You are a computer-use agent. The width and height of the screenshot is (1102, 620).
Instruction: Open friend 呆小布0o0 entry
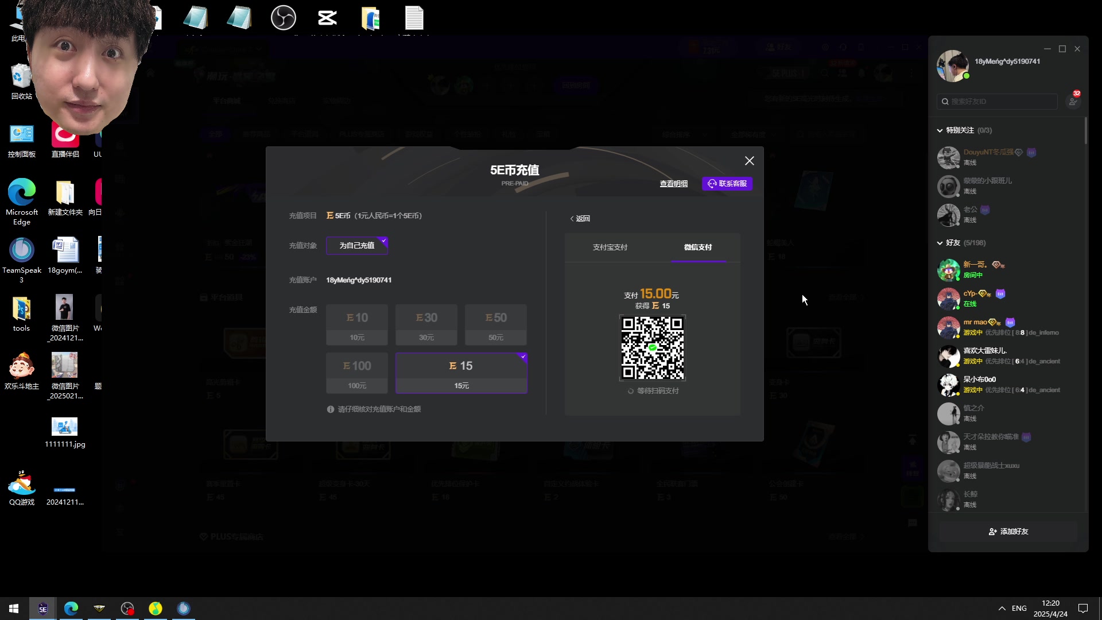(x=1007, y=385)
